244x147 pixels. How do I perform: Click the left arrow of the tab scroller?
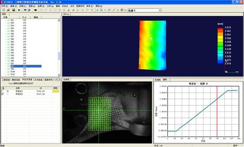pyautogui.click(x=56, y=80)
